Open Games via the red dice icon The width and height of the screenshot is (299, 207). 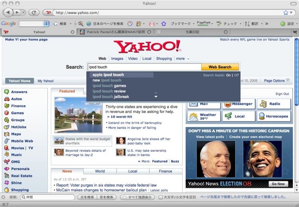pos(7,113)
